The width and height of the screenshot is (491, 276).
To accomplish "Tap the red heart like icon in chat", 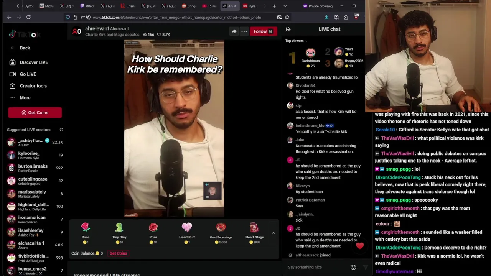I will (x=359, y=246).
